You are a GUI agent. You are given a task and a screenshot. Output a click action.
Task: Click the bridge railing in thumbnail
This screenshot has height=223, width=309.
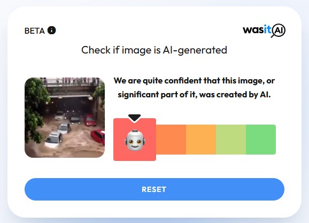pos(71,82)
